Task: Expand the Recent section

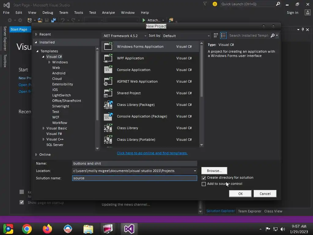Action: tap(36, 34)
